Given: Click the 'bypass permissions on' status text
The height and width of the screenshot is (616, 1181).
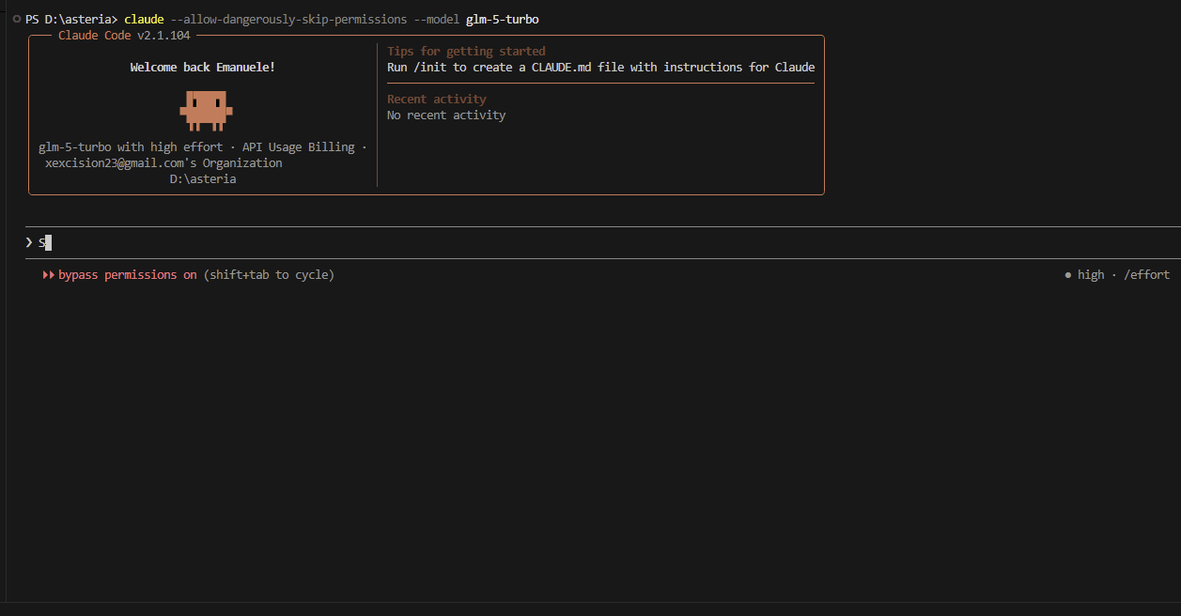Looking at the screenshot, I should (128, 275).
